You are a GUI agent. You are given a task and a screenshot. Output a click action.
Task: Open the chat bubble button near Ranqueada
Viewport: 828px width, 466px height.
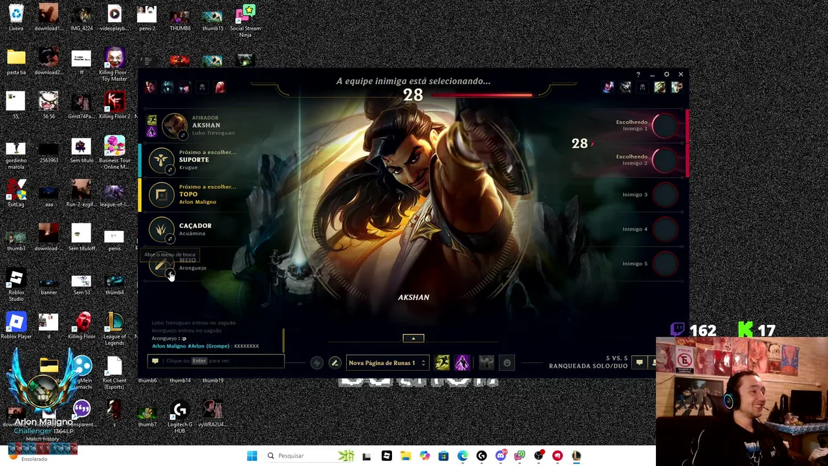(x=639, y=362)
